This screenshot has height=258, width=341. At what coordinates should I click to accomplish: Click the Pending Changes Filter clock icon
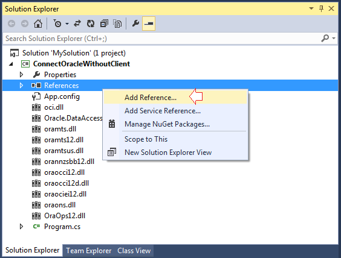pyautogui.click(x=57, y=24)
